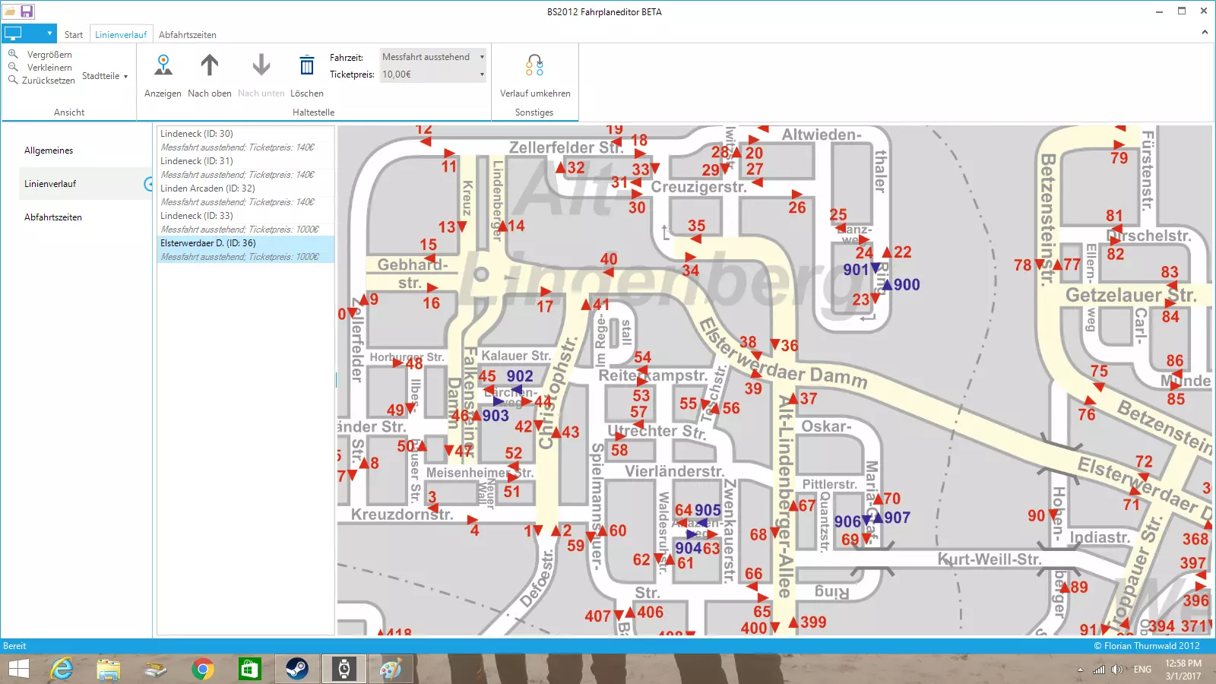Zoom out with Verkleinern
This screenshot has height=684, width=1216.
pos(41,68)
